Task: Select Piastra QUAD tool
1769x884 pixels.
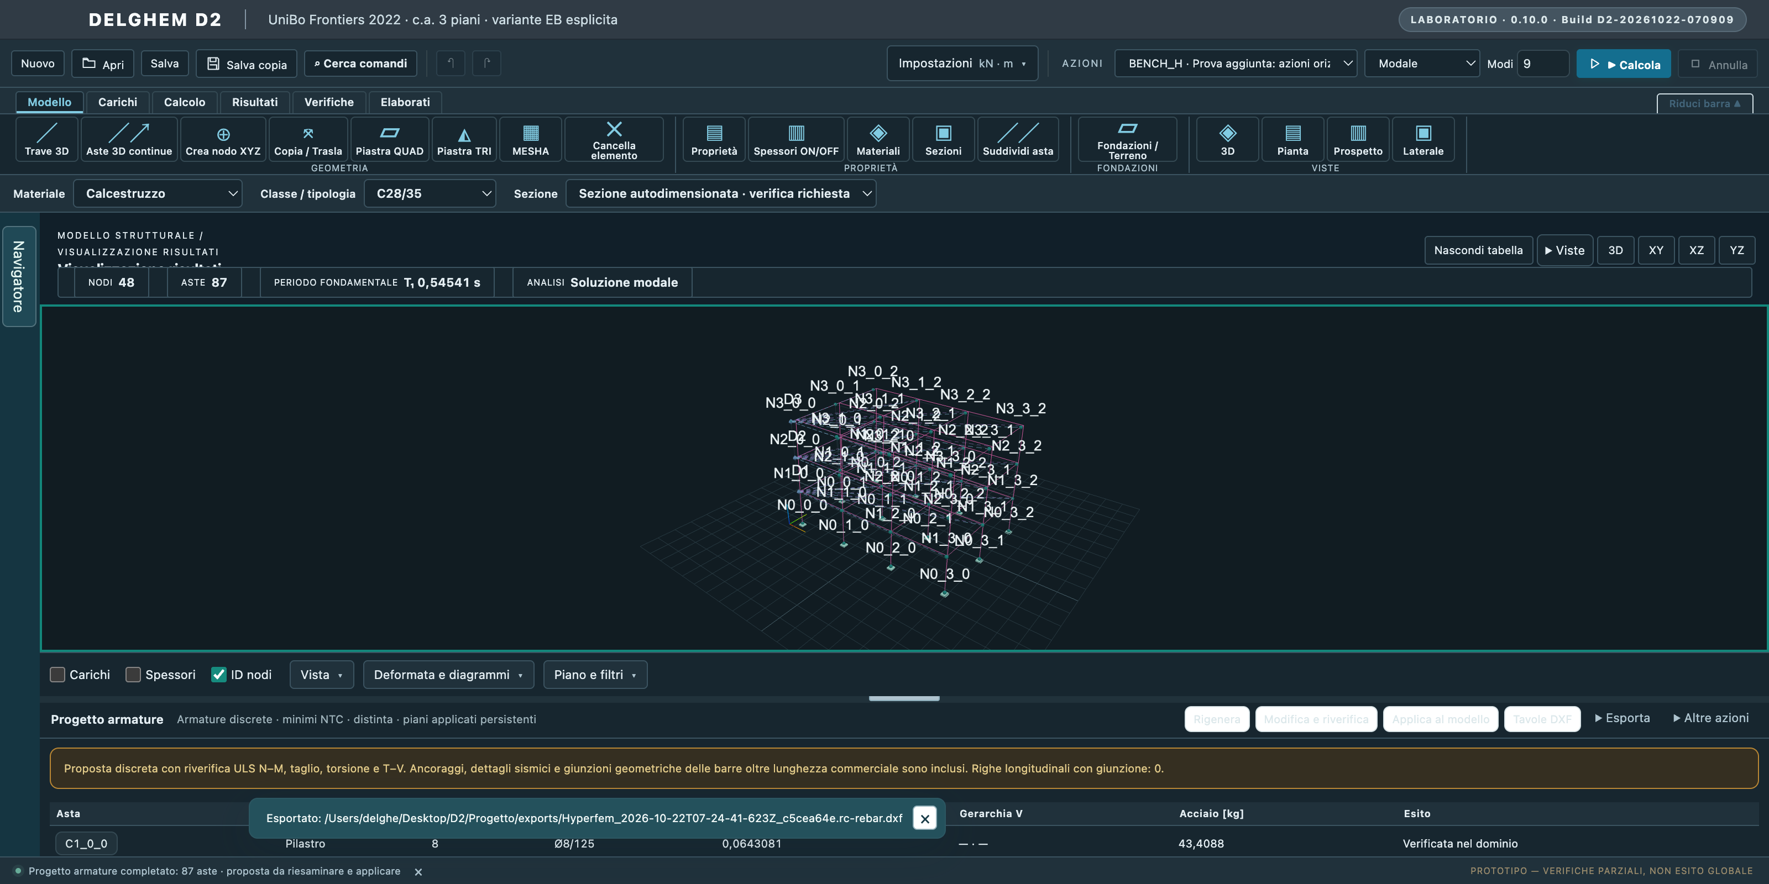Action: point(389,139)
